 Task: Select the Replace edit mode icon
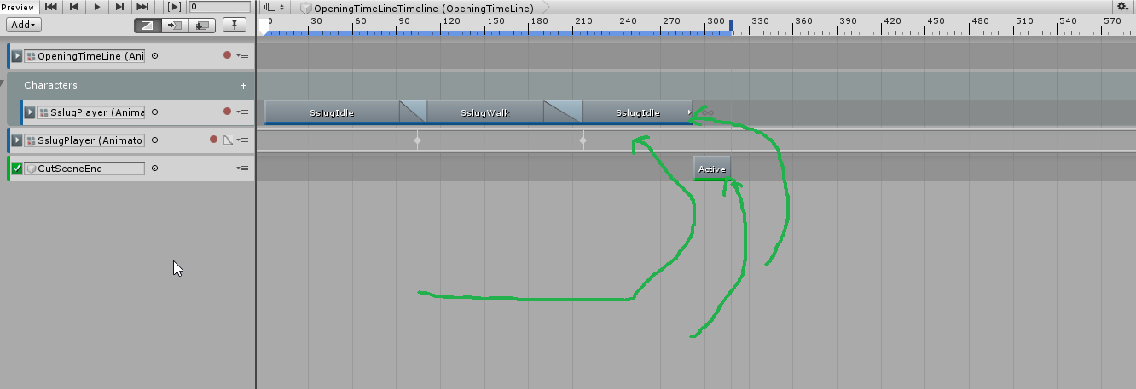202,26
